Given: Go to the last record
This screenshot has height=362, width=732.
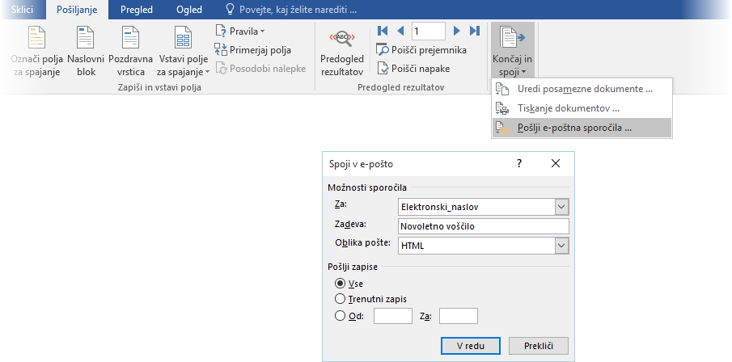Looking at the screenshot, I should [x=475, y=32].
